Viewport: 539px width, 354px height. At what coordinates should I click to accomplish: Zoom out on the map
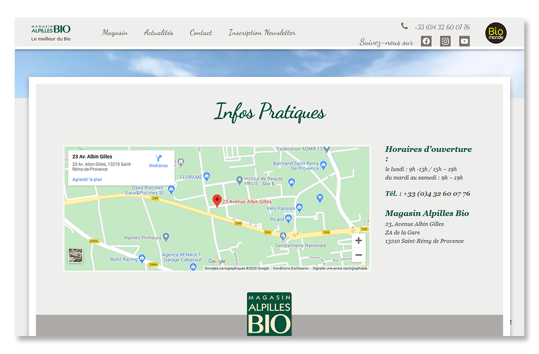click(x=358, y=255)
